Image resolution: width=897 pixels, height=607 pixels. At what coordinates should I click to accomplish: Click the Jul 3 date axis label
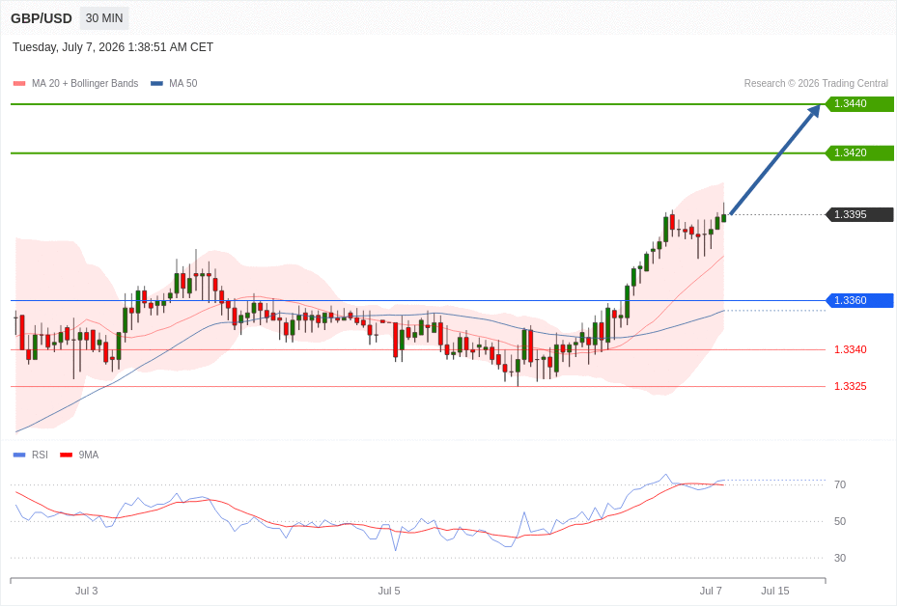(86, 591)
